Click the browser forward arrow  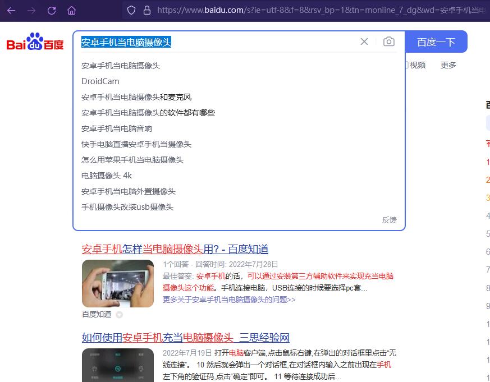pos(31,11)
